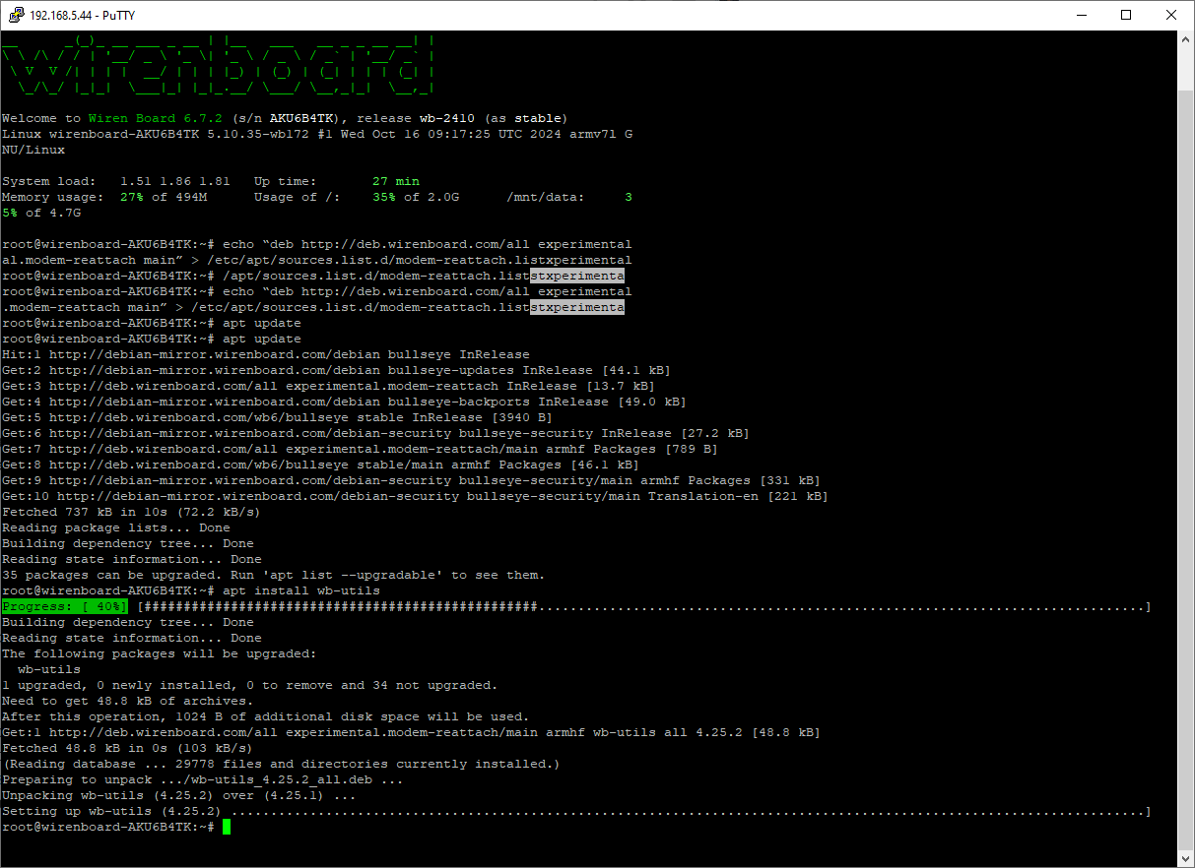
Task: Open the PuTTY system menu icon
Action: [16, 15]
